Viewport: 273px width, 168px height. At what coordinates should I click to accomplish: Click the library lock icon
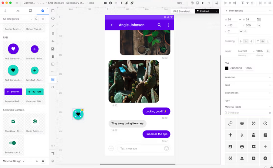(x=37, y=161)
